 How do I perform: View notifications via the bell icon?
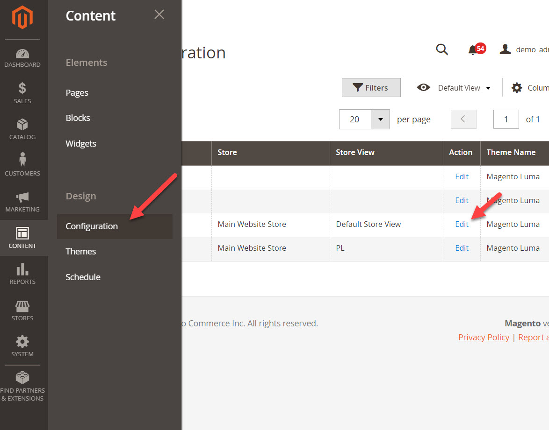(474, 49)
